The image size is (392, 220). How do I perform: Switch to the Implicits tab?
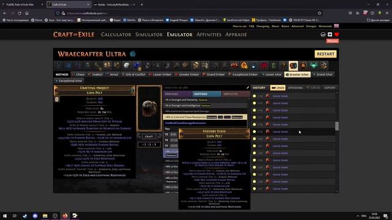point(236,94)
